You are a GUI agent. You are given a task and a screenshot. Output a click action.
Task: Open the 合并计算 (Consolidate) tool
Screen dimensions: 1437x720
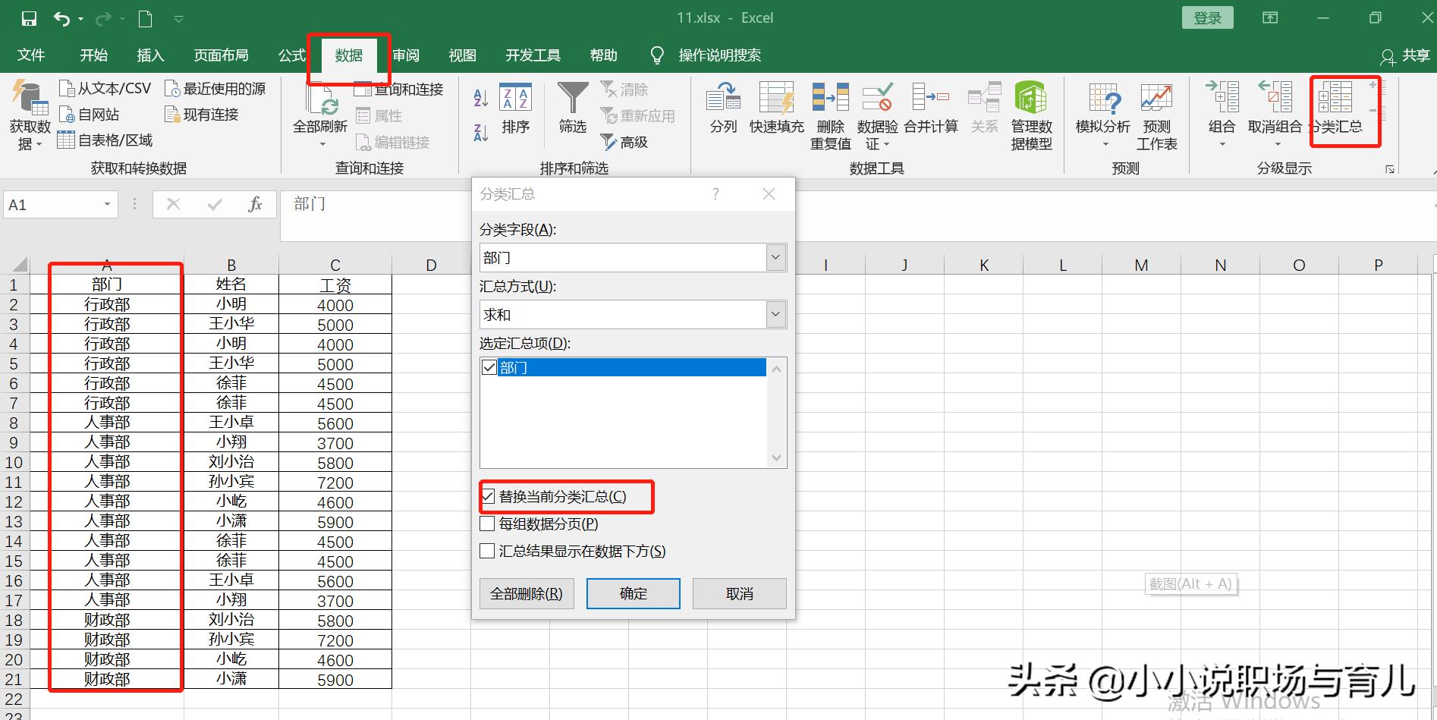click(x=929, y=108)
